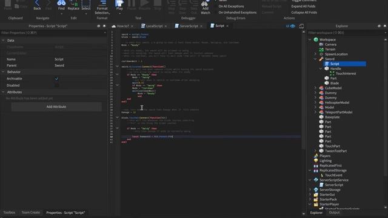
Task: Click the Name property value Script
Action: [59, 59]
